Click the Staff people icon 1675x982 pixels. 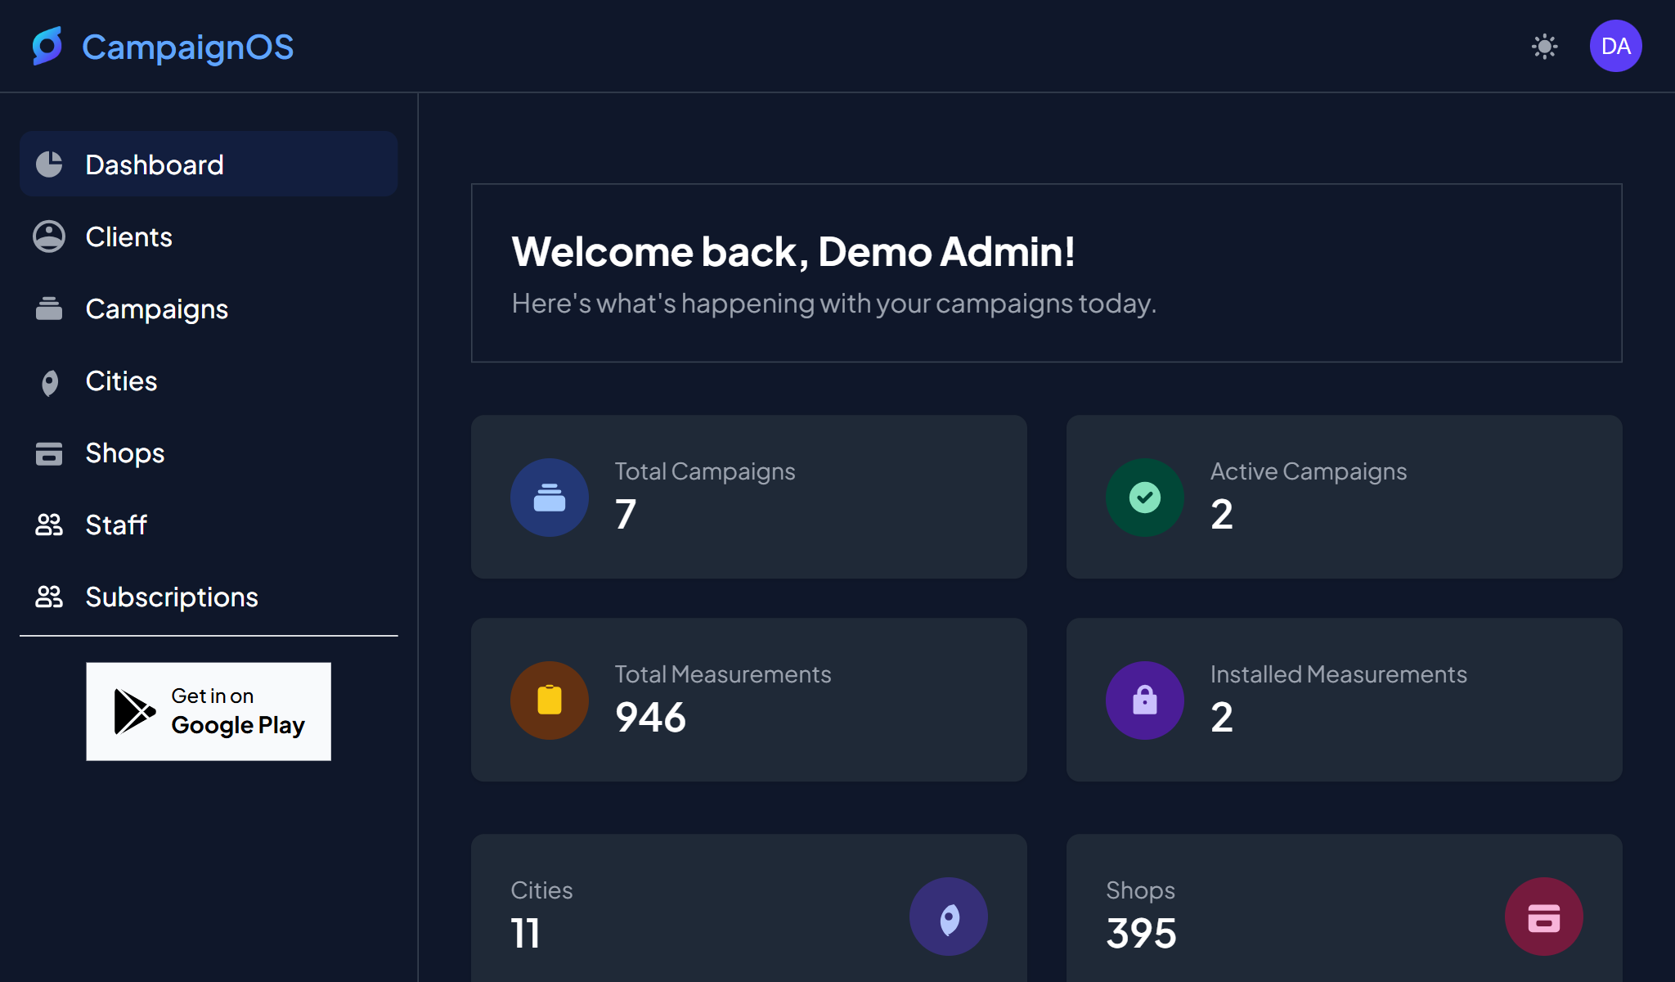[x=49, y=525]
